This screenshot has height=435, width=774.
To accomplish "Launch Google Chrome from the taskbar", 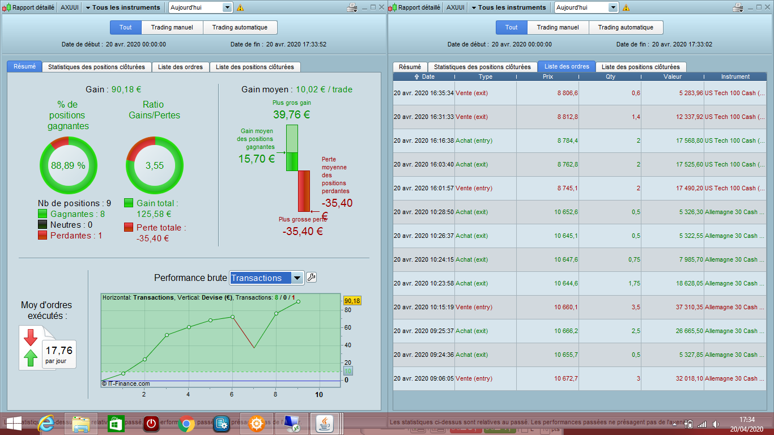I will point(186,424).
